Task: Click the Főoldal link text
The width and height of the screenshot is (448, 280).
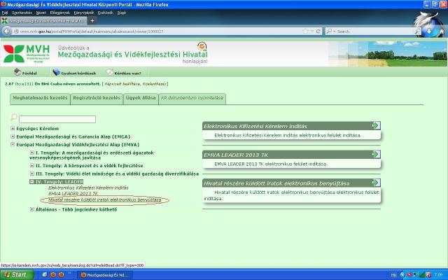Action: [x=29, y=73]
